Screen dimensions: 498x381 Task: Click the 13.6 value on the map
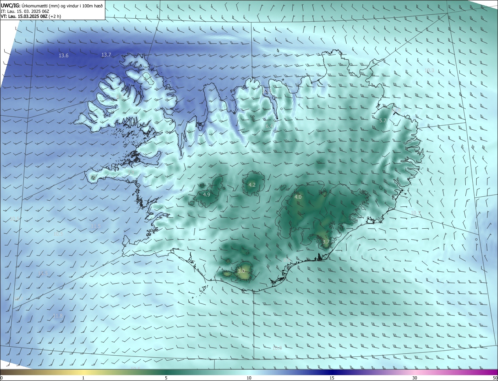pos(63,56)
